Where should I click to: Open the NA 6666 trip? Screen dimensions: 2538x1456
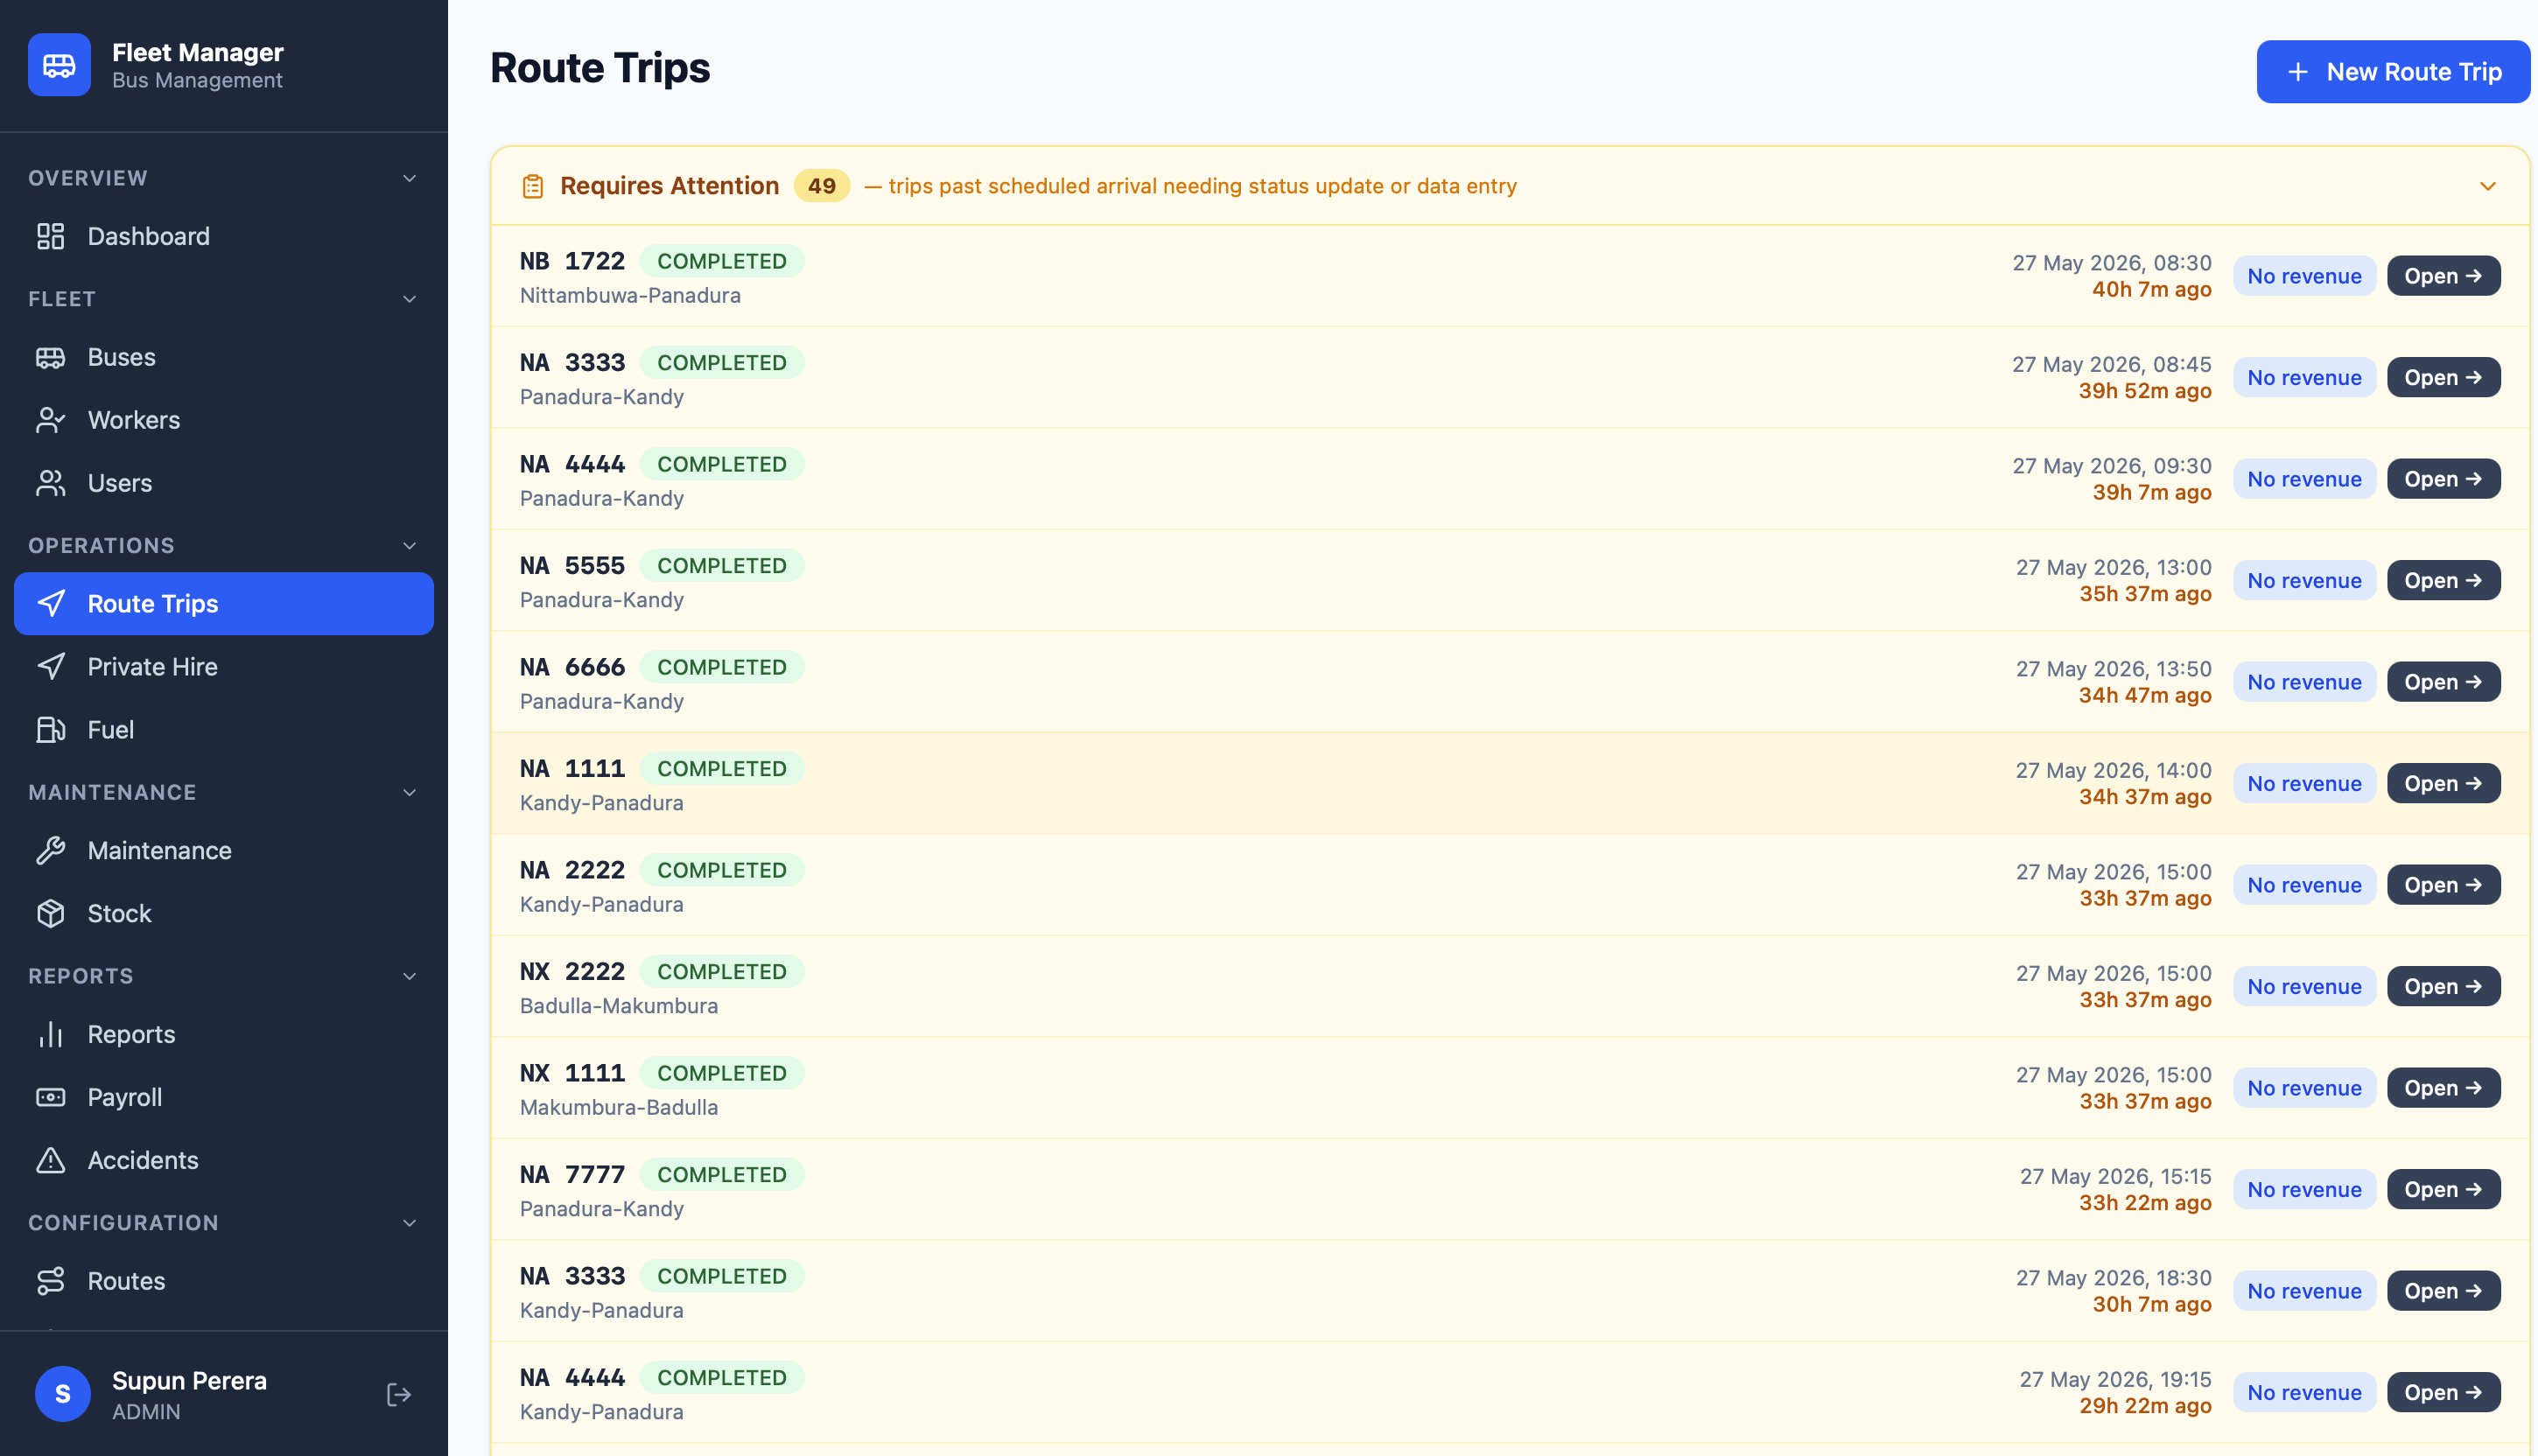coord(2443,682)
